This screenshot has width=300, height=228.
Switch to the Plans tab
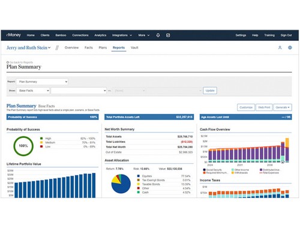click(103, 47)
